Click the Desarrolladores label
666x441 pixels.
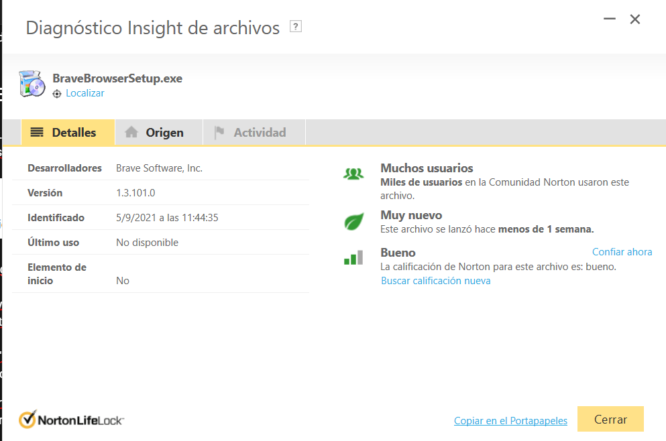(64, 168)
